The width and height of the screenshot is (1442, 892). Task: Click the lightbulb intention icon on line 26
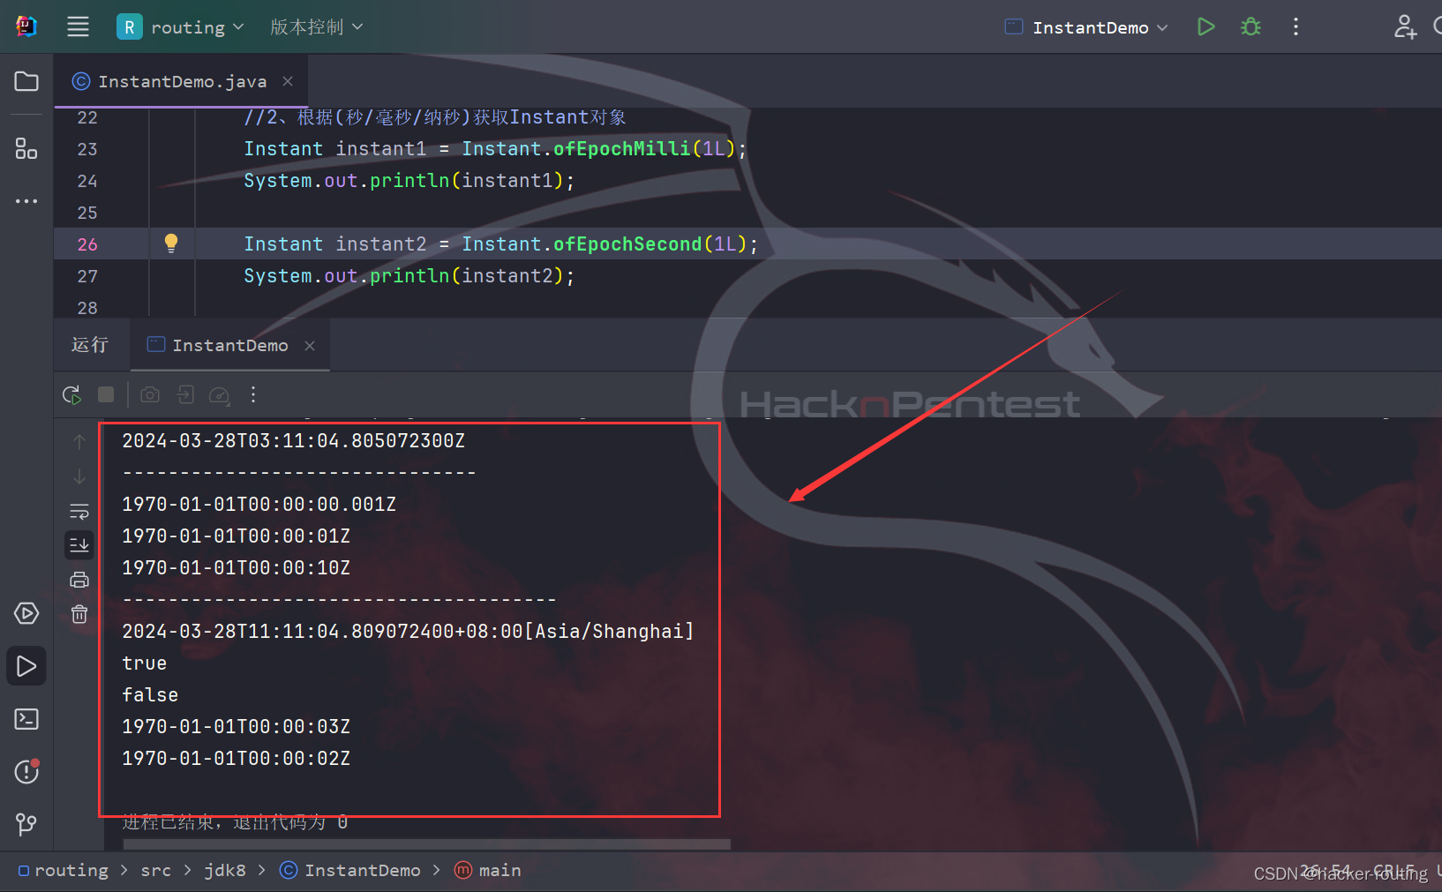pyautogui.click(x=170, y=243)
